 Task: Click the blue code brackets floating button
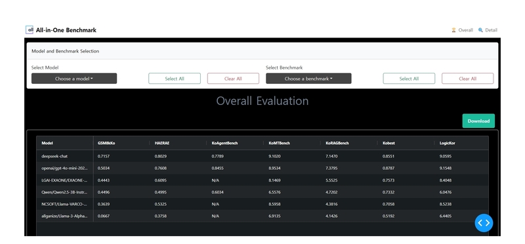(484, 223)
